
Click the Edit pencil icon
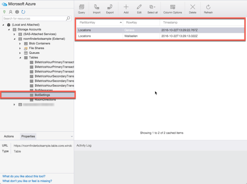point(139,9)
